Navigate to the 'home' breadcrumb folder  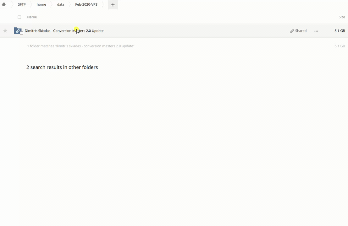[x=41, y=4]
